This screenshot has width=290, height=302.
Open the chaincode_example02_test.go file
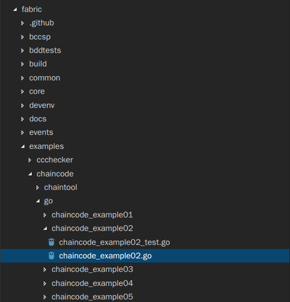(114, 242)
